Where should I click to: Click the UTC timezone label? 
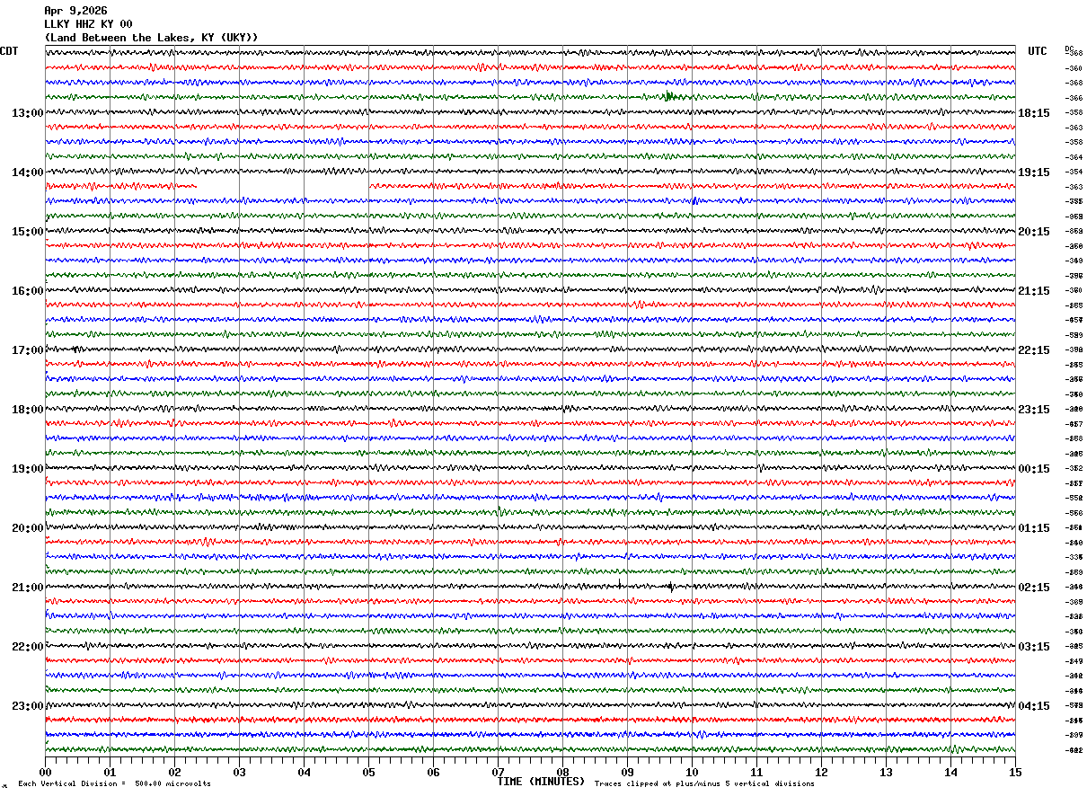[x=1038, y=51]
